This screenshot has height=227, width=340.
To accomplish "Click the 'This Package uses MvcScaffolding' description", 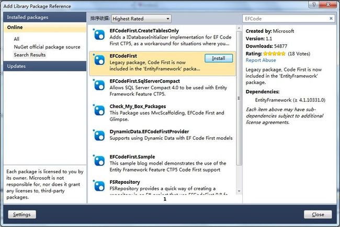I will [167, 116].
